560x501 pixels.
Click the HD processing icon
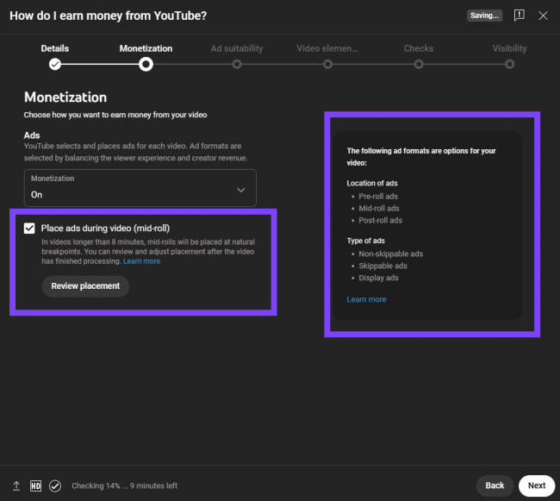(35, 485)
